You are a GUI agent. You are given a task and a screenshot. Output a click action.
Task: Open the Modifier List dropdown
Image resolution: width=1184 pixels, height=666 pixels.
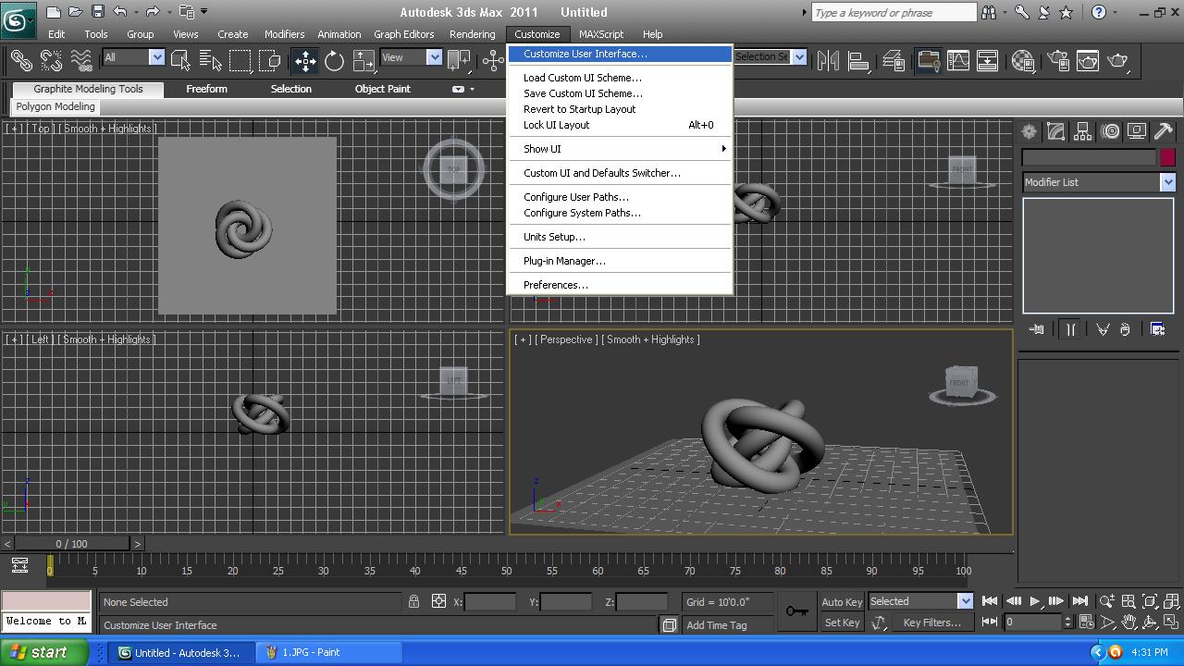tap(1168, 181)
